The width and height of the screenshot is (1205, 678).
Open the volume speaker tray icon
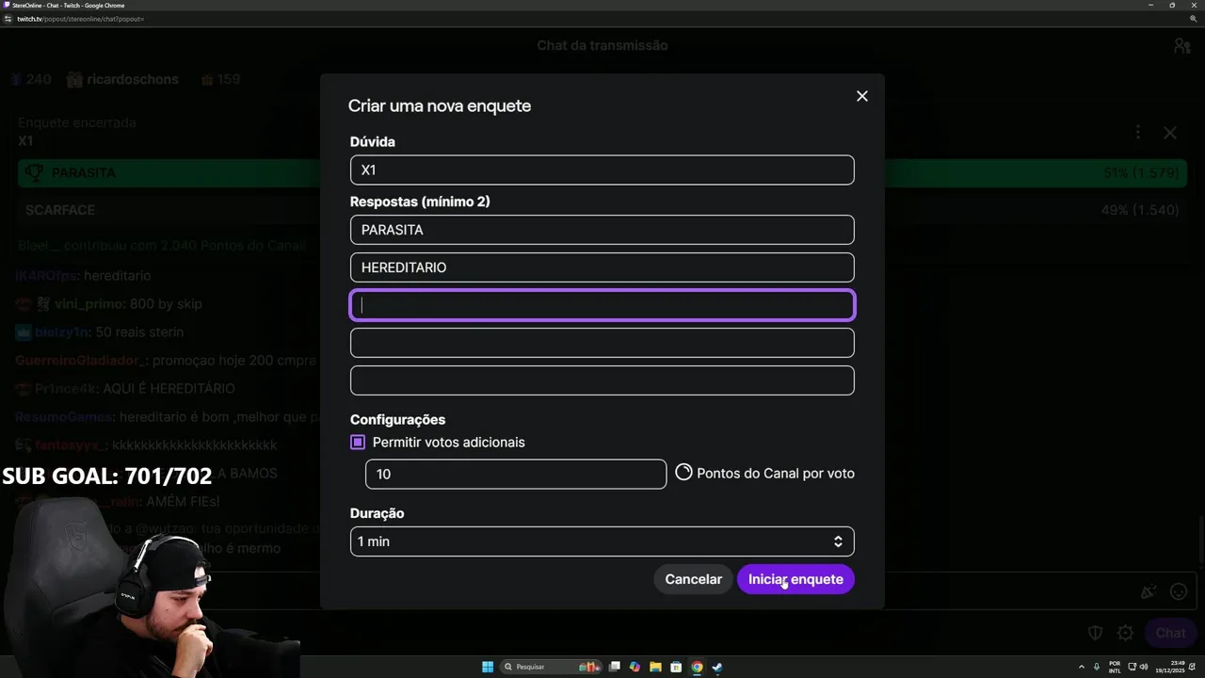[1144, 667]
